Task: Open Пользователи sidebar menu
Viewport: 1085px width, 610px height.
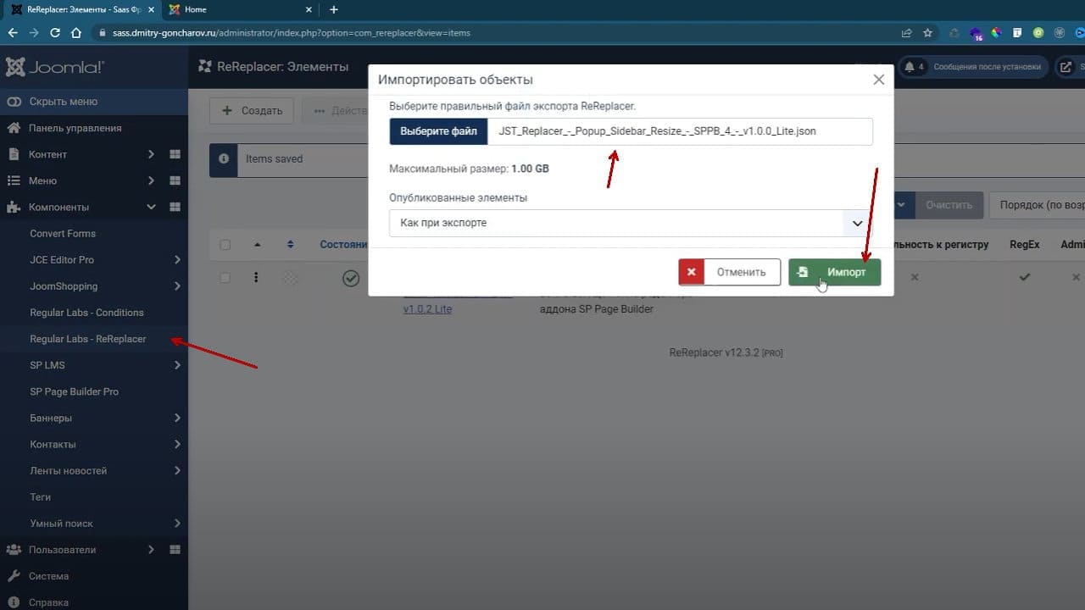Action: pyautogui.click(x=62, y=550)
